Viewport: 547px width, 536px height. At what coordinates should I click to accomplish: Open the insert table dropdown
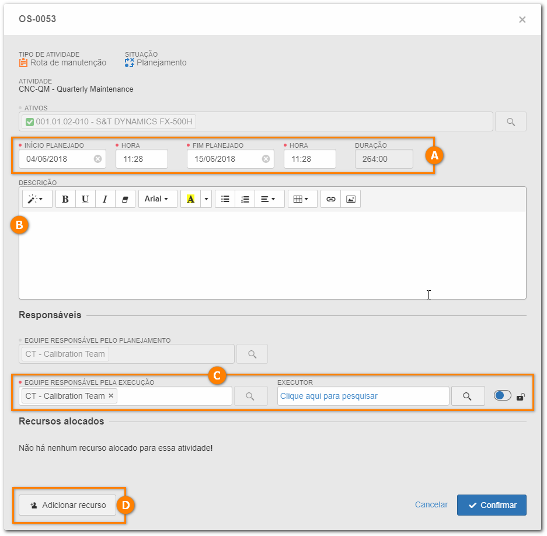pos(302,199)
